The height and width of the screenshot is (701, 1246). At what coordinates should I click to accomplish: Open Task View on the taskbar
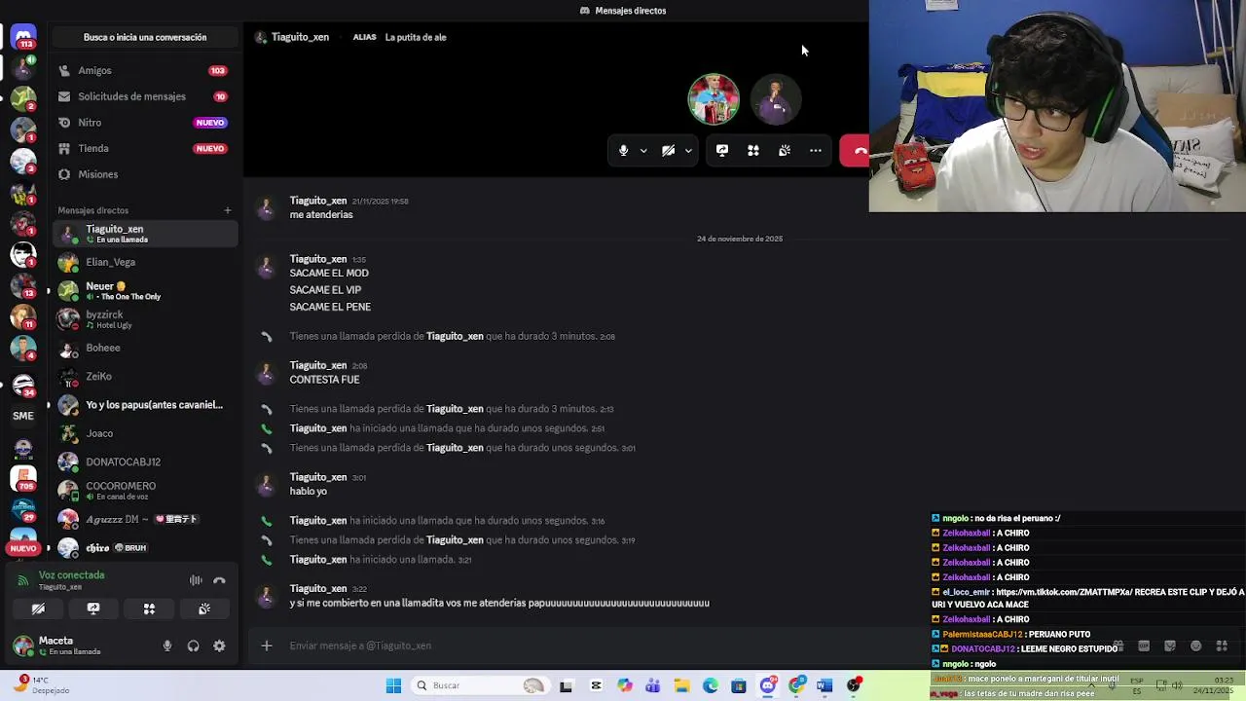tap(566, 686)
